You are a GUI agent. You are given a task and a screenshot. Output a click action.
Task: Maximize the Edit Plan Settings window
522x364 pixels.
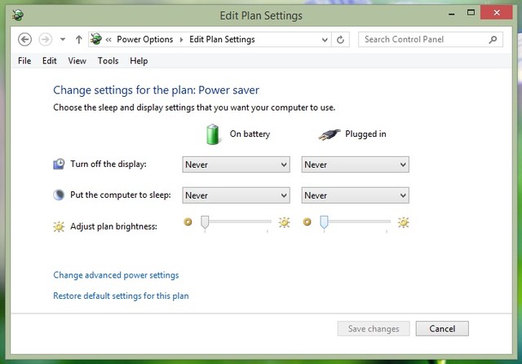[471, 13]
